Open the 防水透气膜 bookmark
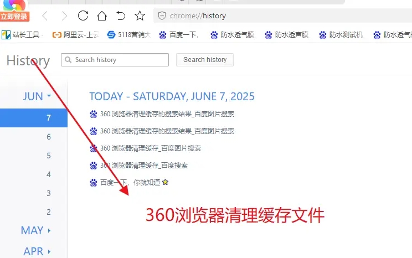The width and height of the screenshot is (412, 258). (233, 35)
